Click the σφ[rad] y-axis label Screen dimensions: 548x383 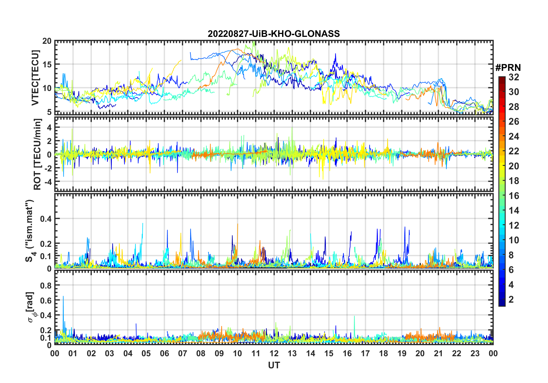(31, 307)
